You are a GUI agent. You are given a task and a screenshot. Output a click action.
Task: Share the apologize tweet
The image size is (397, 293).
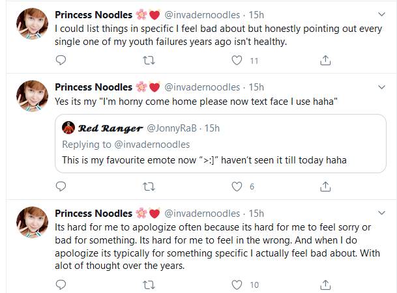(x=325, y=285)
